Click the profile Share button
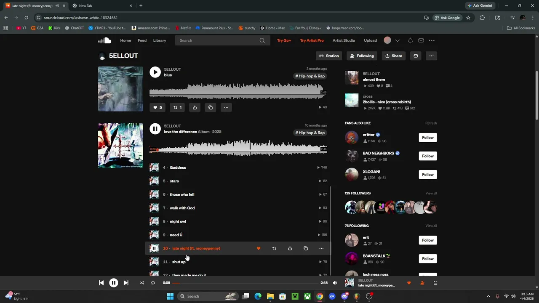The image size is (539, 303). click(x=394, y=56)
